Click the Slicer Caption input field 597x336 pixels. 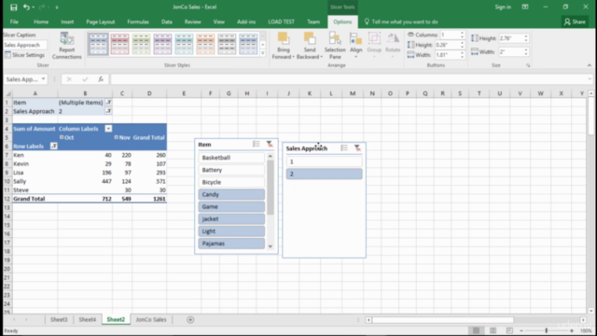click(25, 45)
